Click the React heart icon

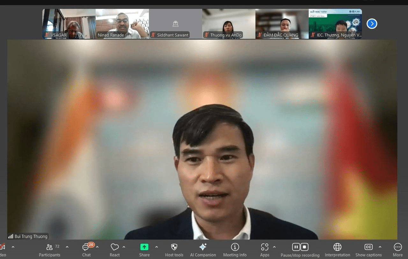pos(114,248)
